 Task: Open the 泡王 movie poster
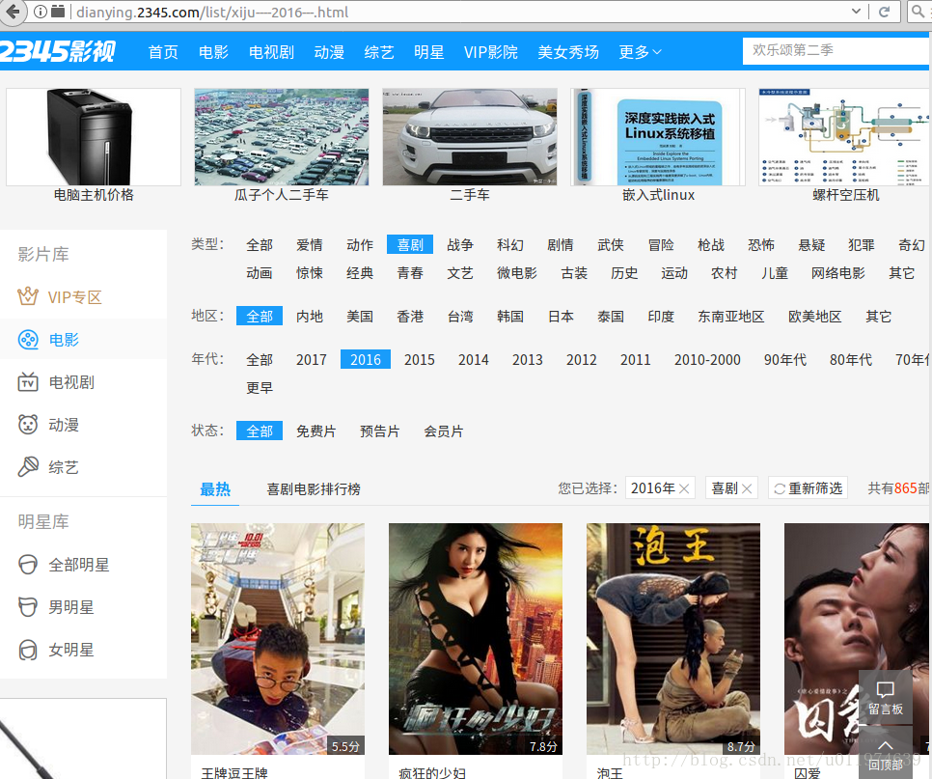tap(672, 639)
